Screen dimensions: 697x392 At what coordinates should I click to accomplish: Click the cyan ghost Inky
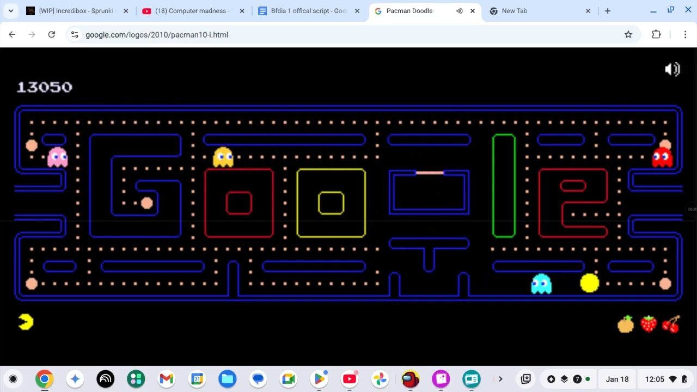coord(541,284)
